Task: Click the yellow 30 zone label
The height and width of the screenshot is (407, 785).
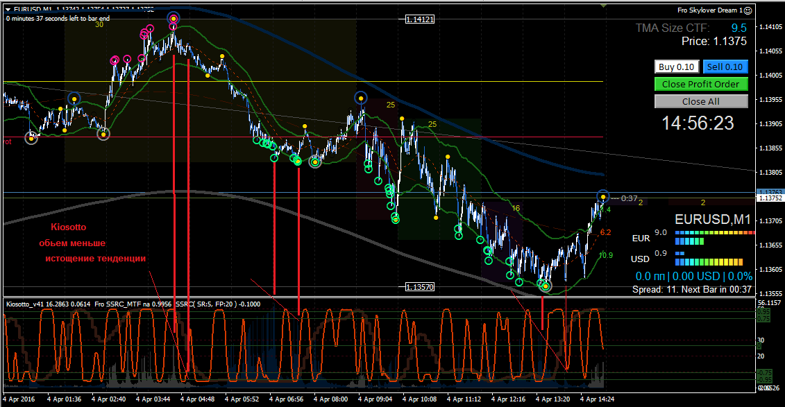Action: click(x=99, y=24)
